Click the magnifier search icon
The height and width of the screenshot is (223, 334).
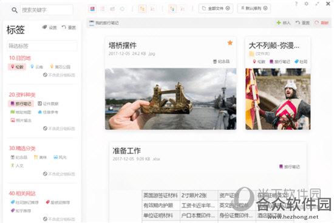(x=15, y=10)
